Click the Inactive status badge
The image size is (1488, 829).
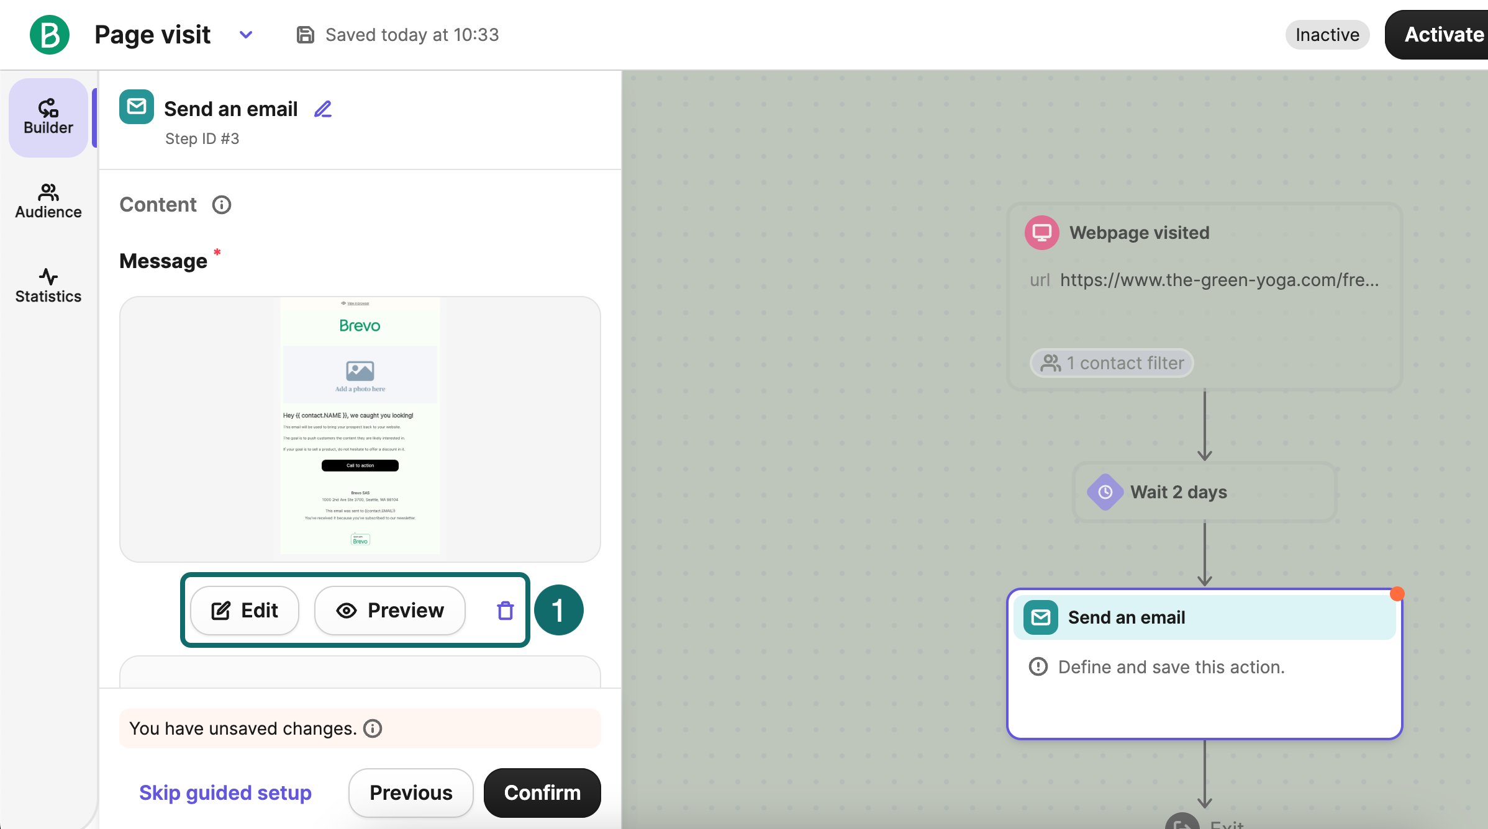click(1327, 35)
